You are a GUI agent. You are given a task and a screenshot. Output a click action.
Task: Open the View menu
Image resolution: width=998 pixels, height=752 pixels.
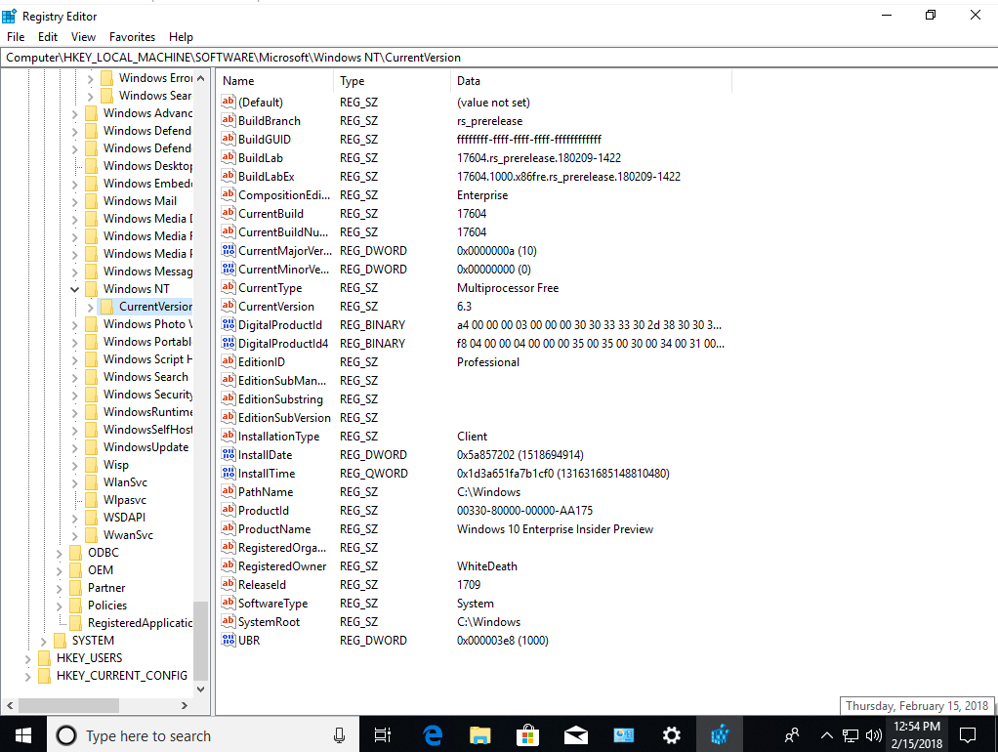(x=83, y=37)
